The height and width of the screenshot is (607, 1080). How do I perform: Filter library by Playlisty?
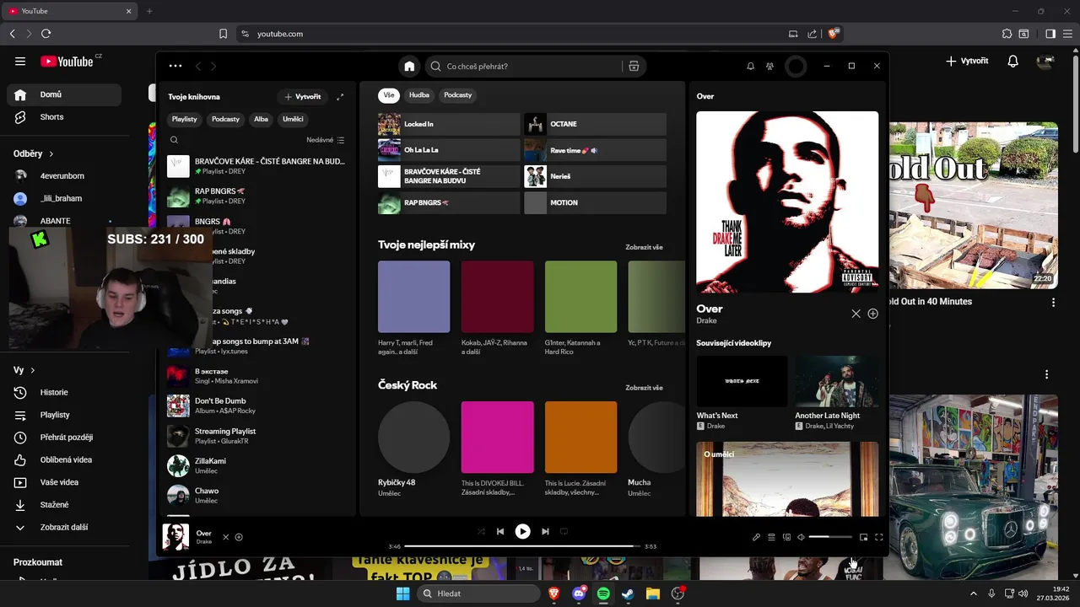[x=185, y=119]
